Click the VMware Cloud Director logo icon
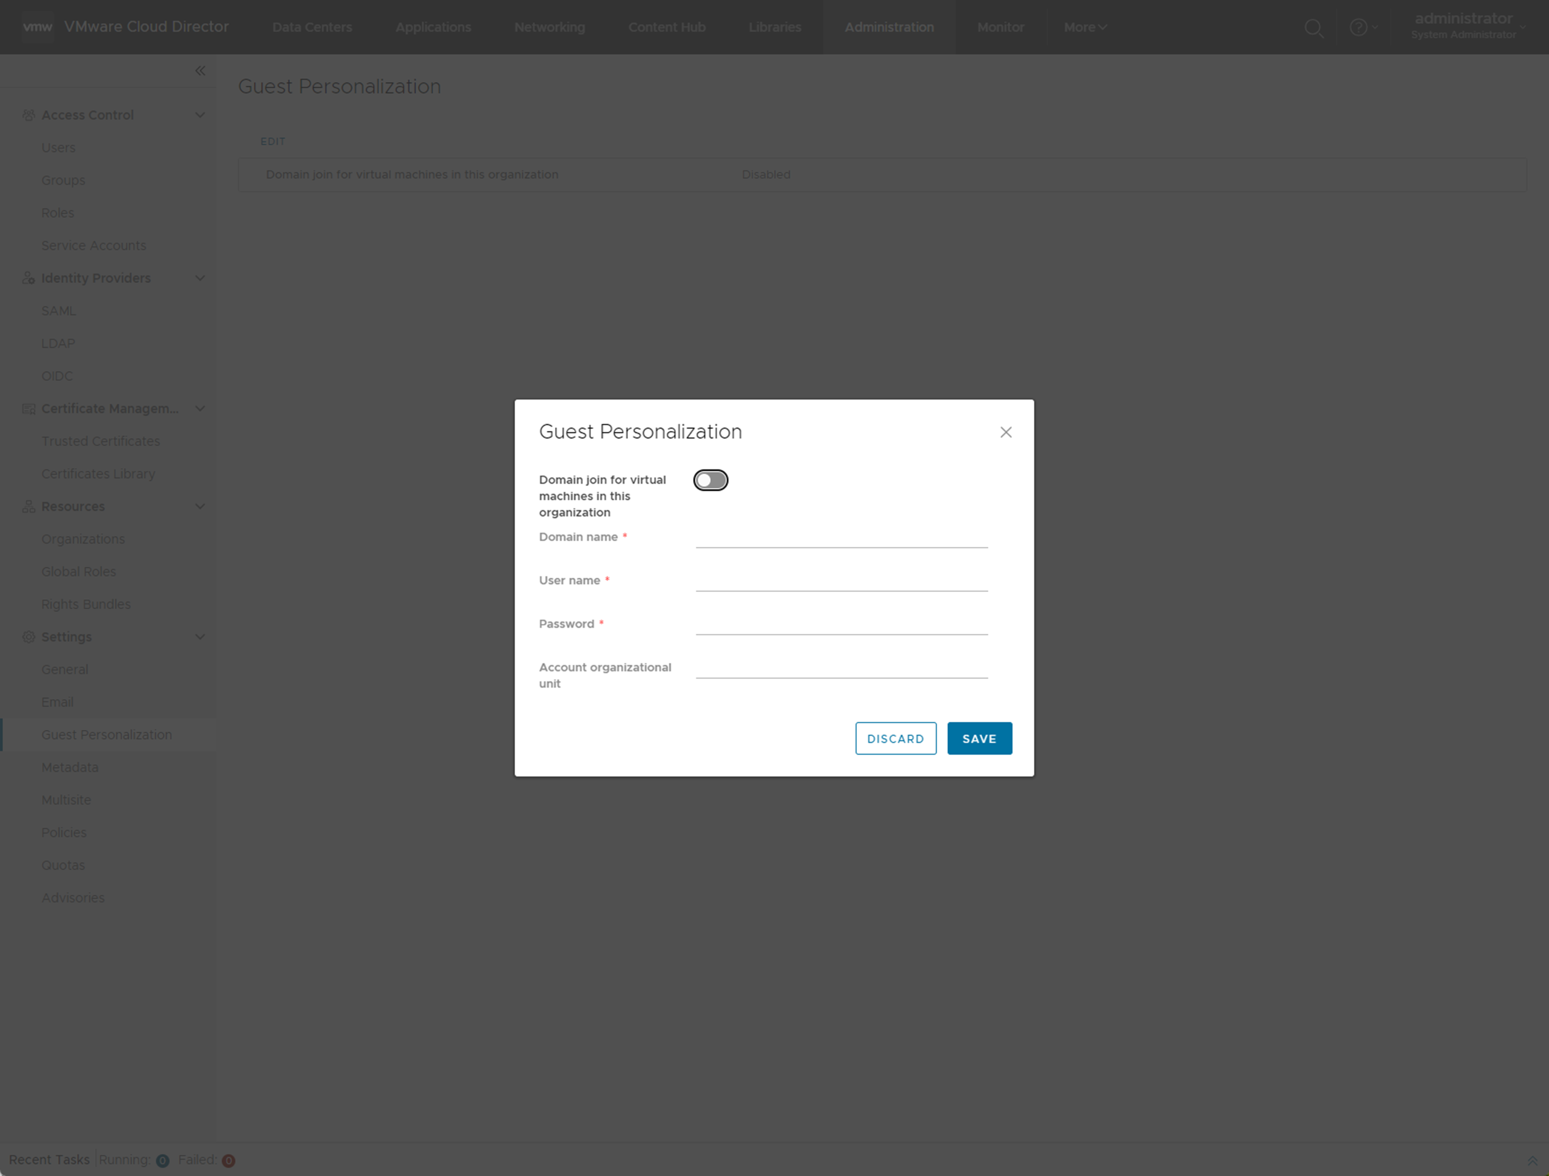The width and height of the screenshot is (1549, 1176). click(37, 26)
